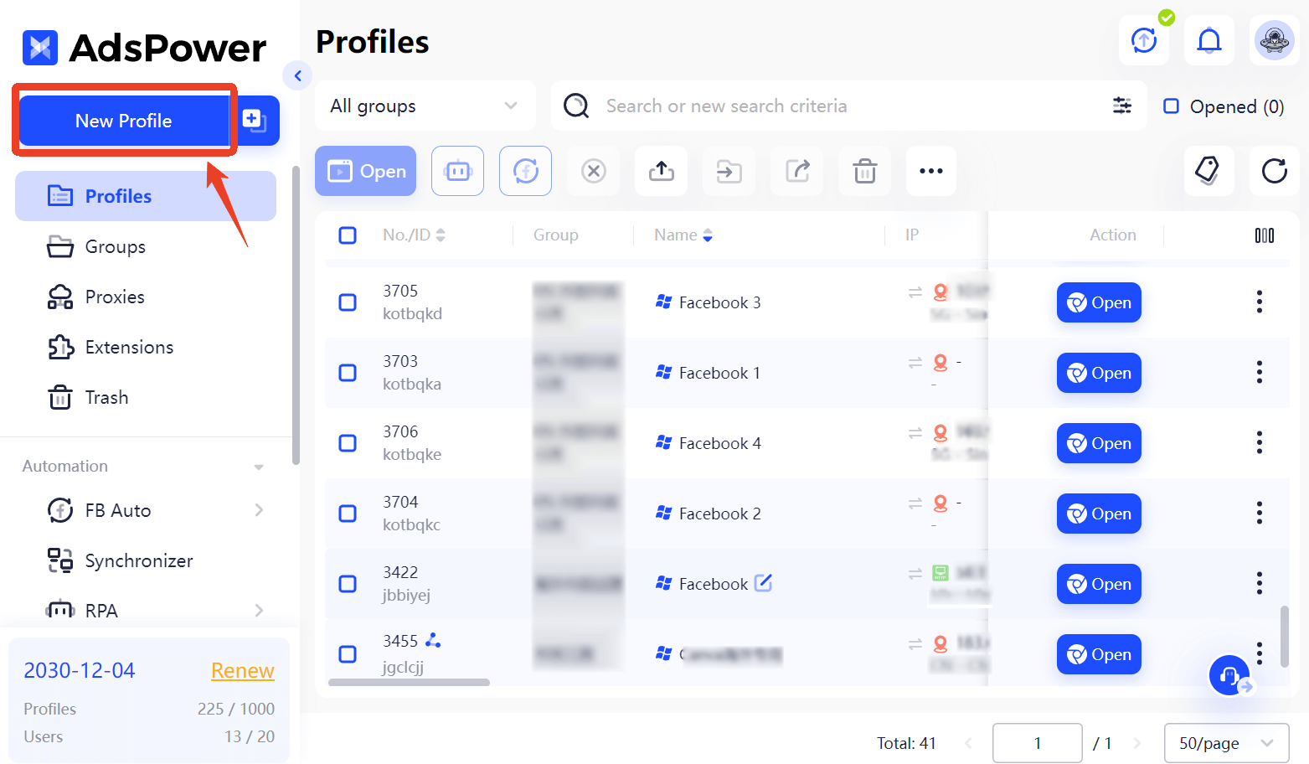
Task: Click the horizontal table scrollbar
Action: click(409, 683)
